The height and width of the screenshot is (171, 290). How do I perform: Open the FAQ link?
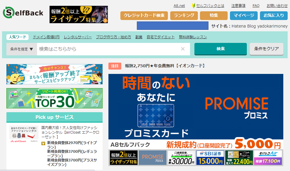pyautogui.click(x=256, y=6)
